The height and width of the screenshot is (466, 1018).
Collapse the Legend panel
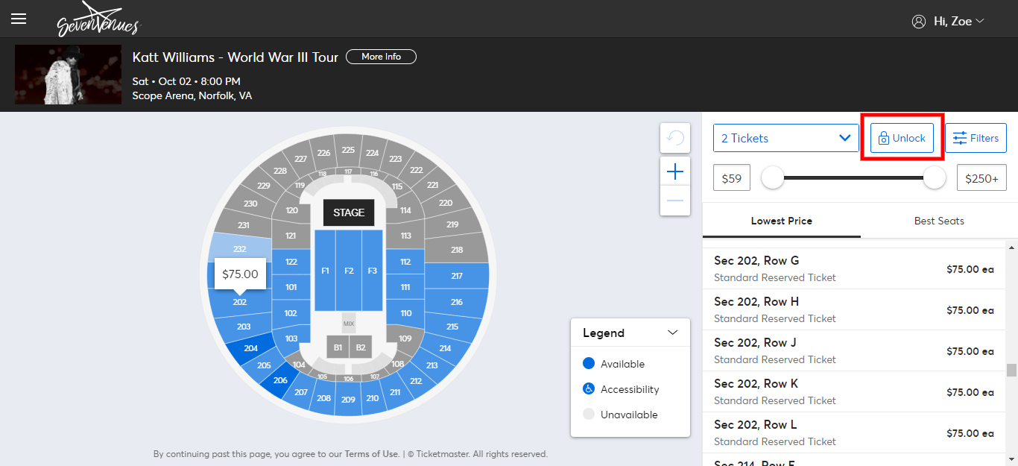tap(672, 333)
